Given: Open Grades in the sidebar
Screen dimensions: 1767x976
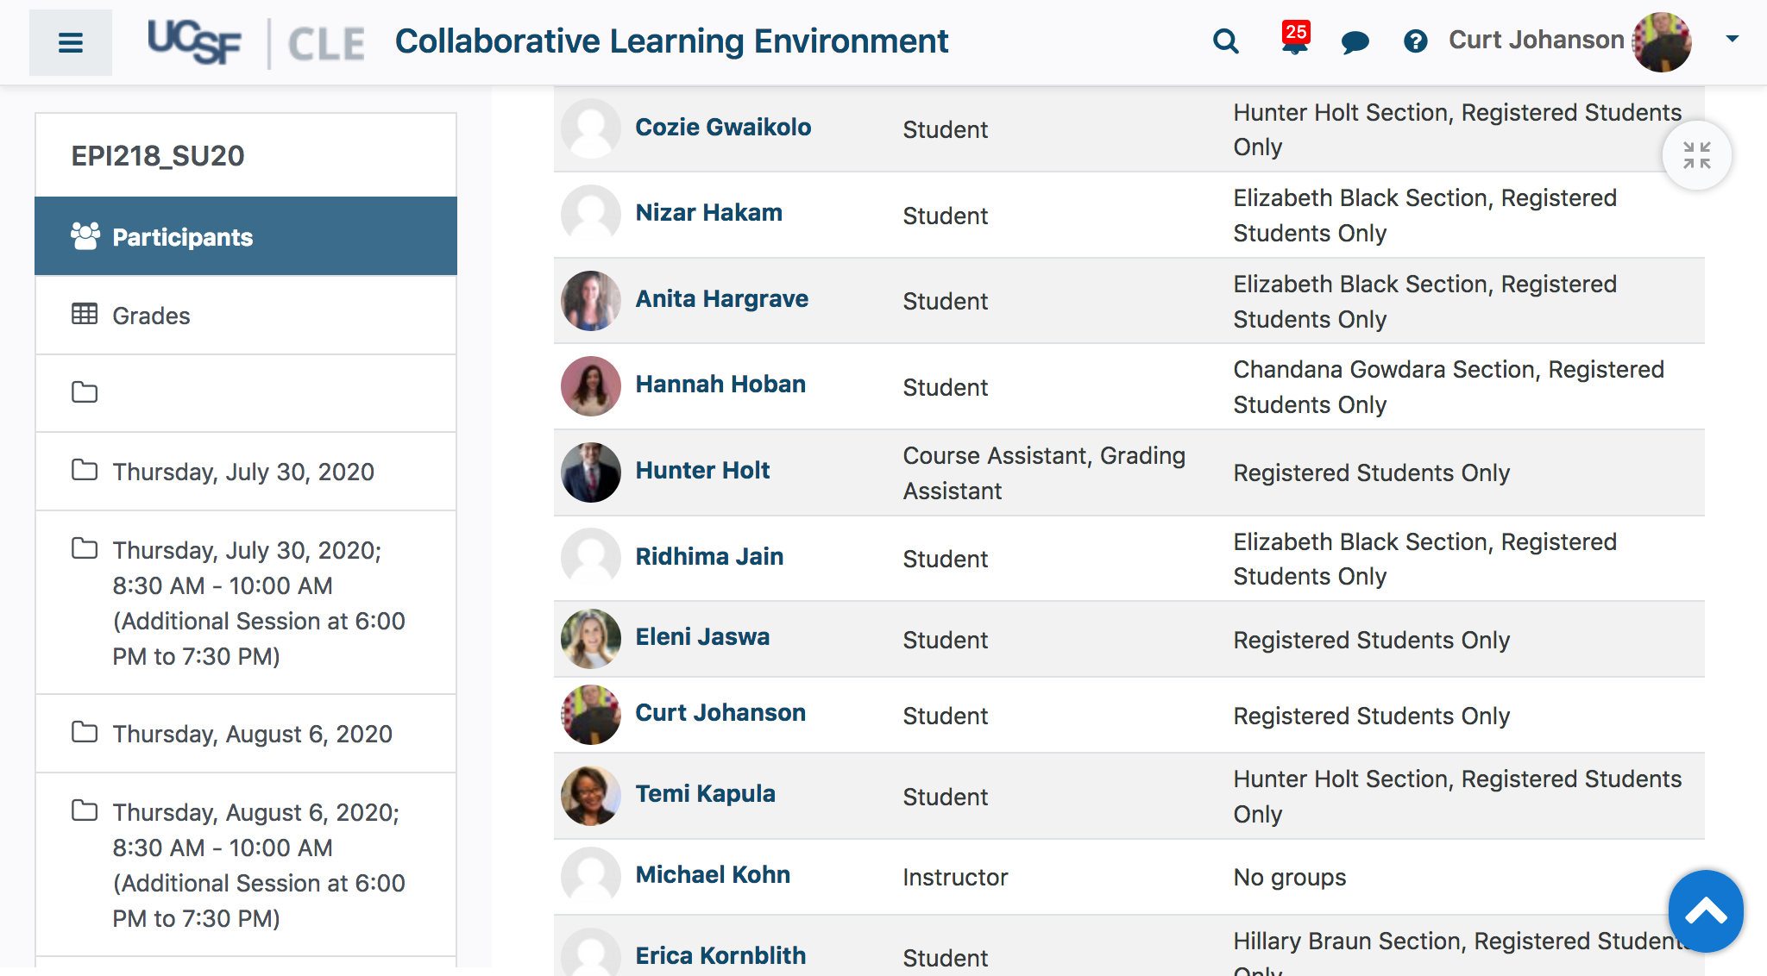Looking at the screenshot, I should tap(246, 316).
